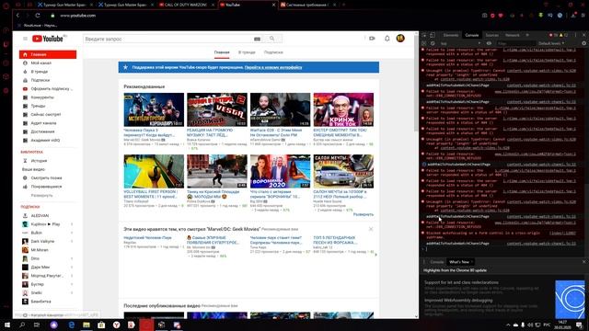
Task: Open the Default levels dropdown
Action: tap(551, 43)
